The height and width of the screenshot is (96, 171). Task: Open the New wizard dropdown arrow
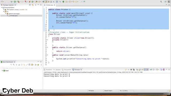[x=3, y=2]
